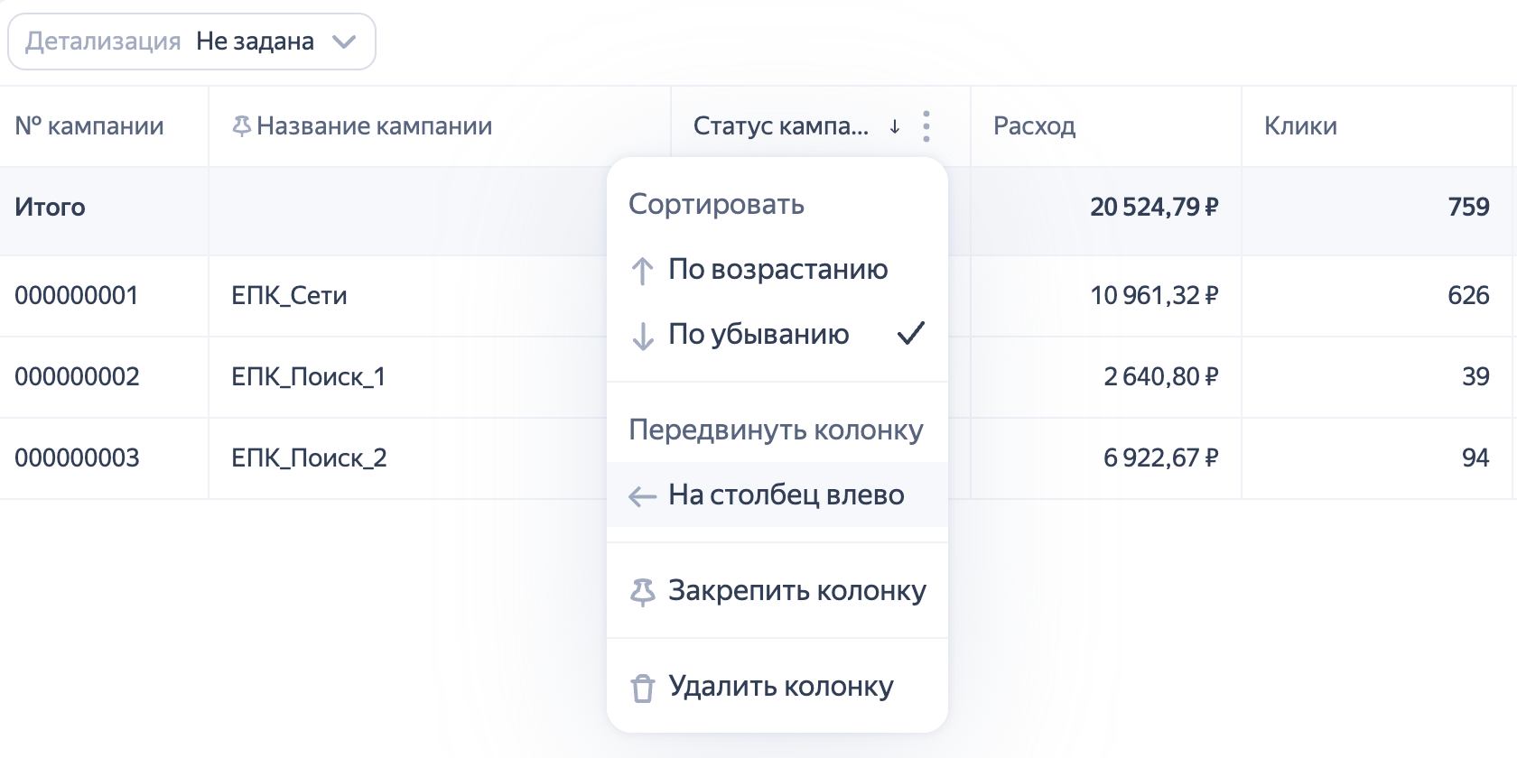Open the Детализация dropdown
Viewport: 1517px width, 758px height.
(x=191, y=42)
